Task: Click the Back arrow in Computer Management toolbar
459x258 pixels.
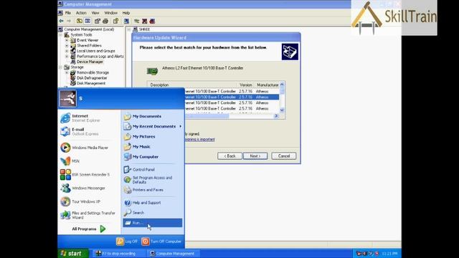Action: click(x=61, y=21)
